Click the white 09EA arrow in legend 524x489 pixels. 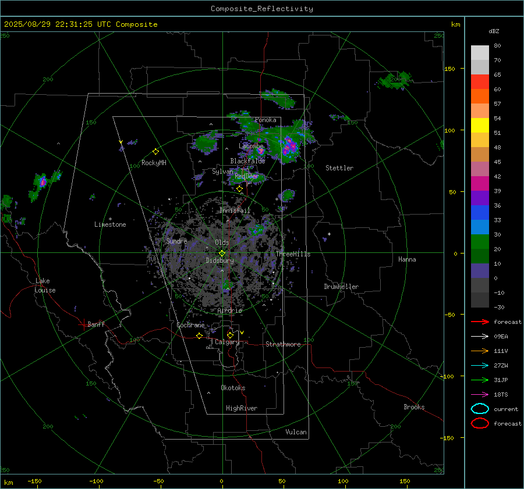(480, 337)
